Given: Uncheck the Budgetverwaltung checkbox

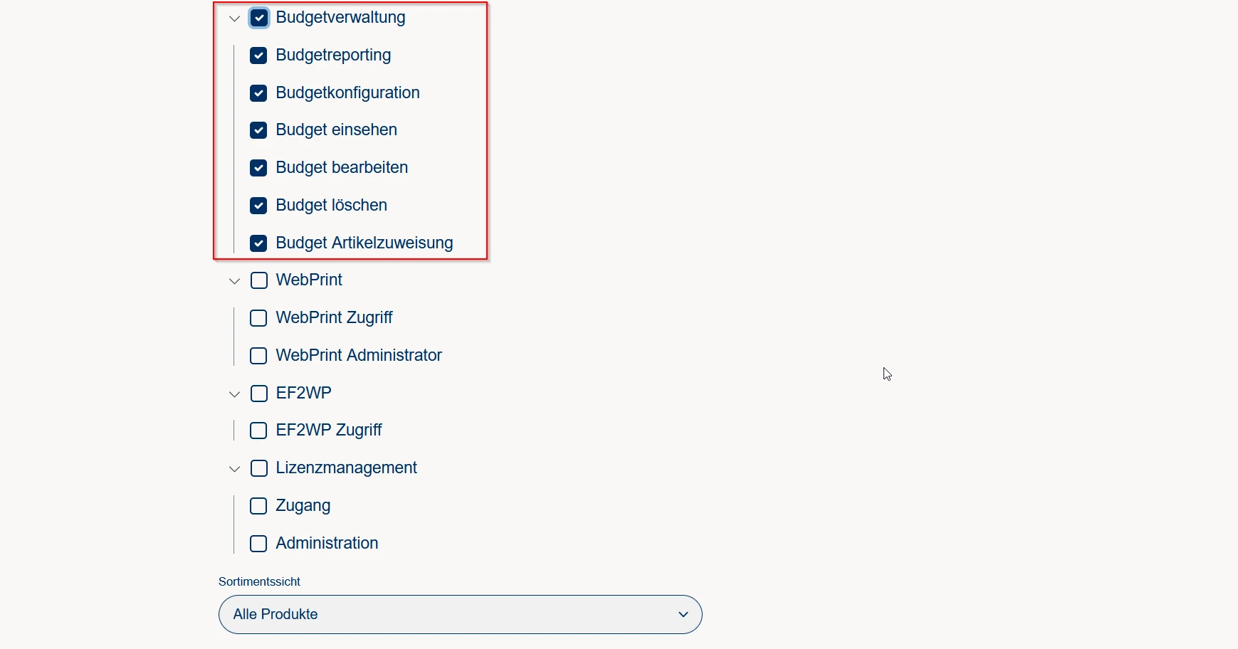Looking at the screenshot, I should (x=259, y=18).
